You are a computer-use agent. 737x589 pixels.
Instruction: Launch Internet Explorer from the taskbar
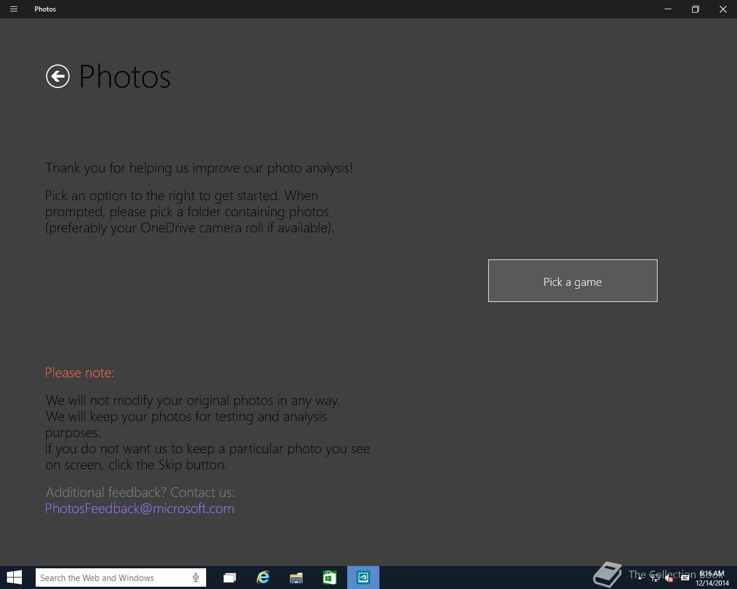[263, 577]
